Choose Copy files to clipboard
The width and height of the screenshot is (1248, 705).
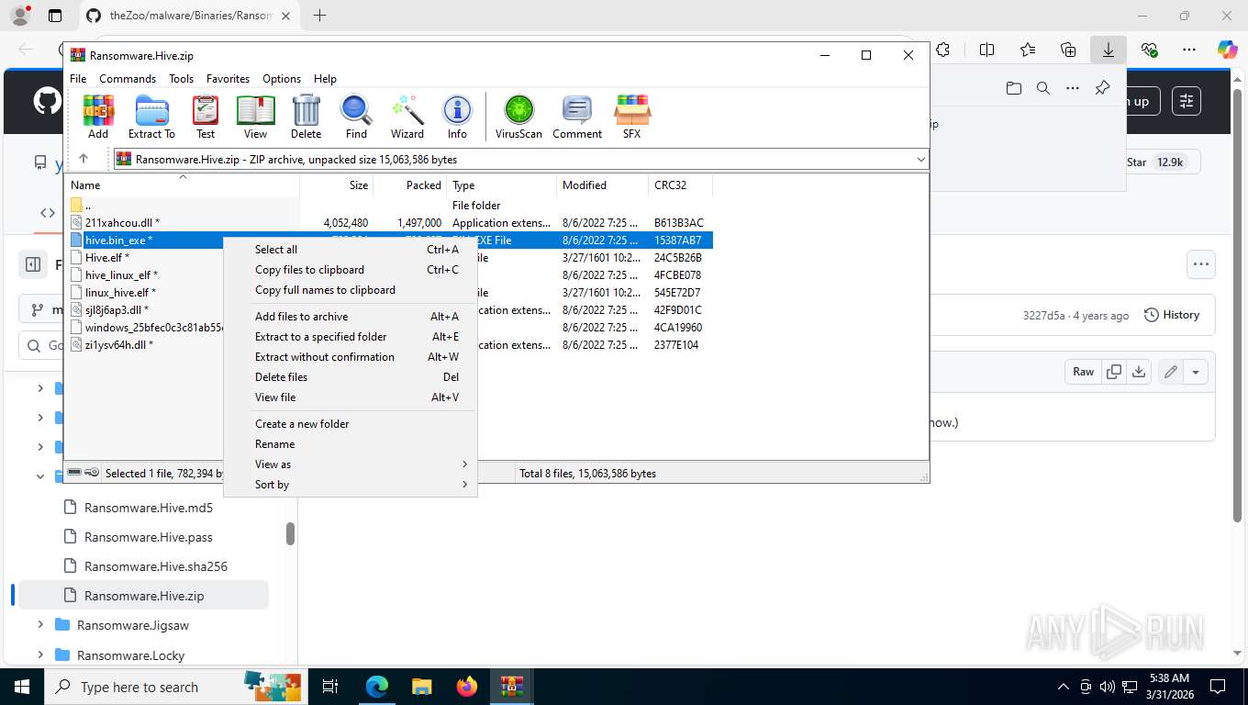click(351, 270)
